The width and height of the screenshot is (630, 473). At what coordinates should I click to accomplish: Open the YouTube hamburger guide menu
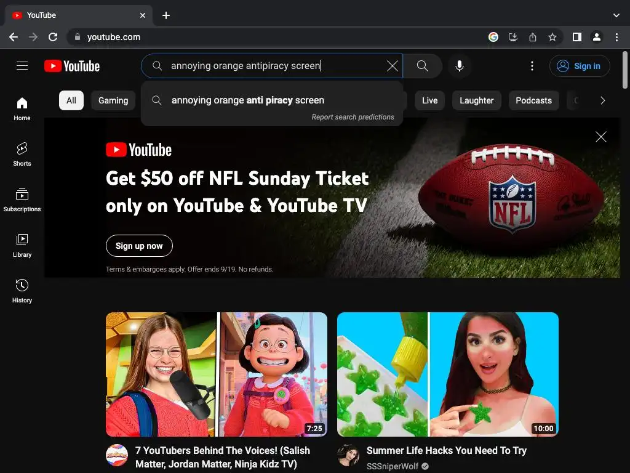click(22, 65)
